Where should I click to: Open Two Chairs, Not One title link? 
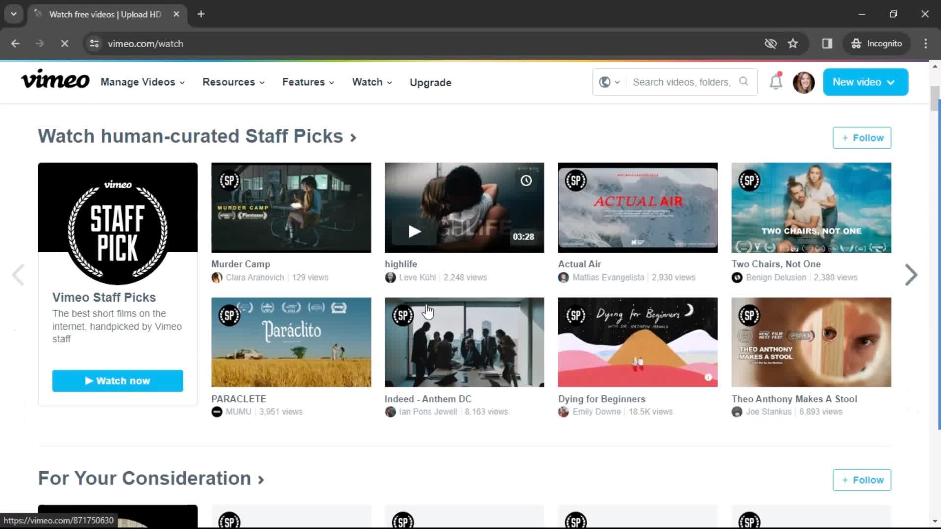pos(776,264)
